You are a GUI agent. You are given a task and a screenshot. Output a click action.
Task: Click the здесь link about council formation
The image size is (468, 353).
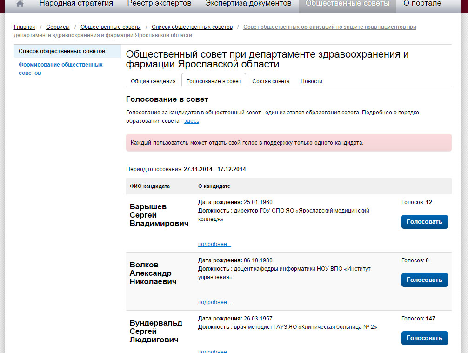192,121
